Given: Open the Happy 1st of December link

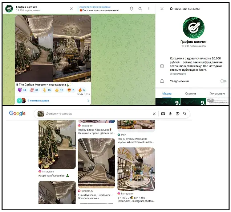Looking at the screenshot, I should click(53, 176).
